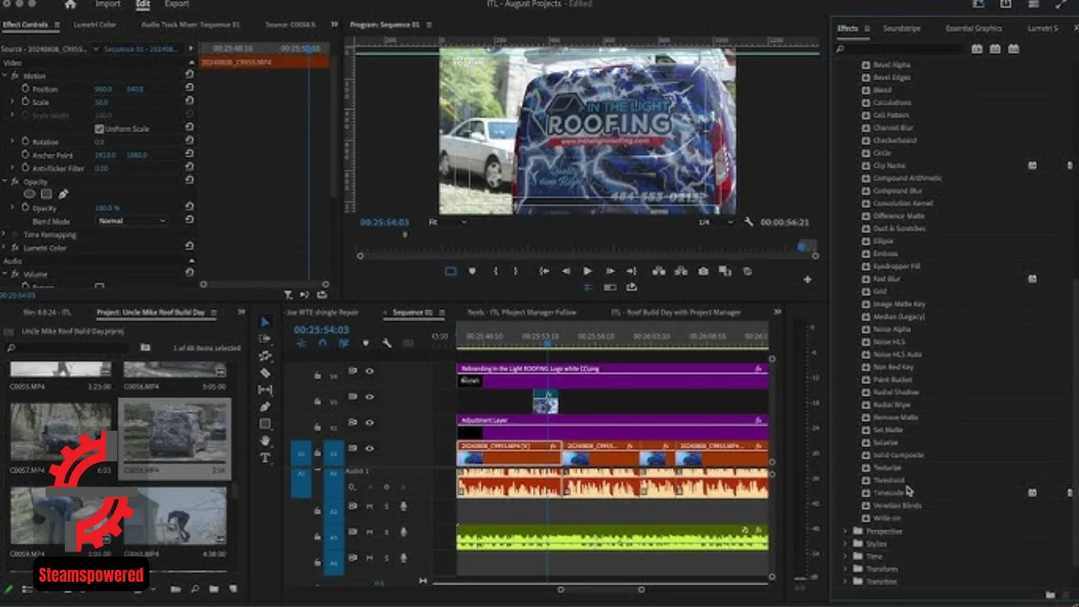Create a 4-point rectangle mask under Opacity
Image resolution: width=1079 pixels, height=607 pixels.
pos(46,194)
